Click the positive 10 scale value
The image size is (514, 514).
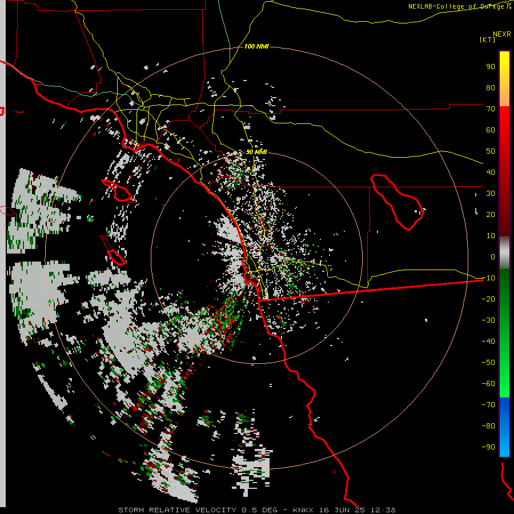point(491,236)
